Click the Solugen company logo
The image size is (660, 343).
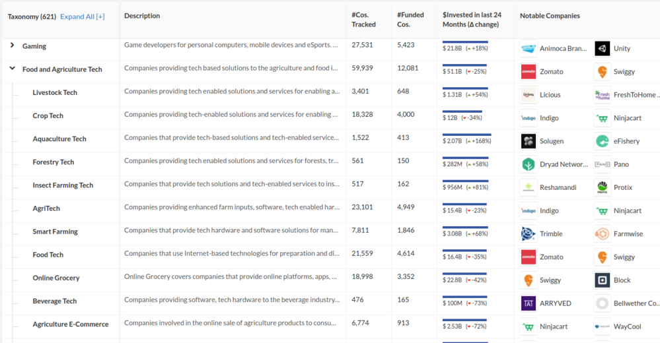(x=528, y=141)
